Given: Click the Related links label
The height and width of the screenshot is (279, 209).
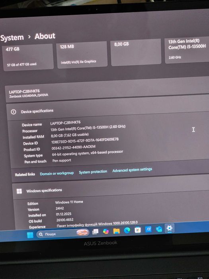Looking at the screenshot, I should (x=25, y=175).
